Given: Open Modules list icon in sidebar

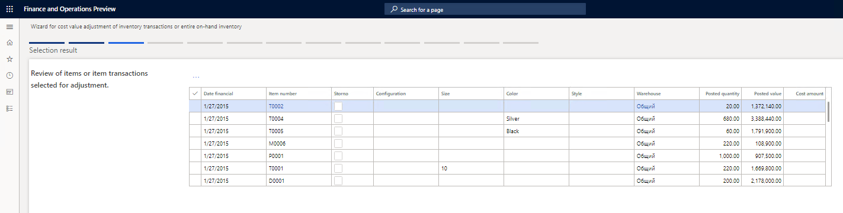Looking at the screenshot, I should coord(9,108).
